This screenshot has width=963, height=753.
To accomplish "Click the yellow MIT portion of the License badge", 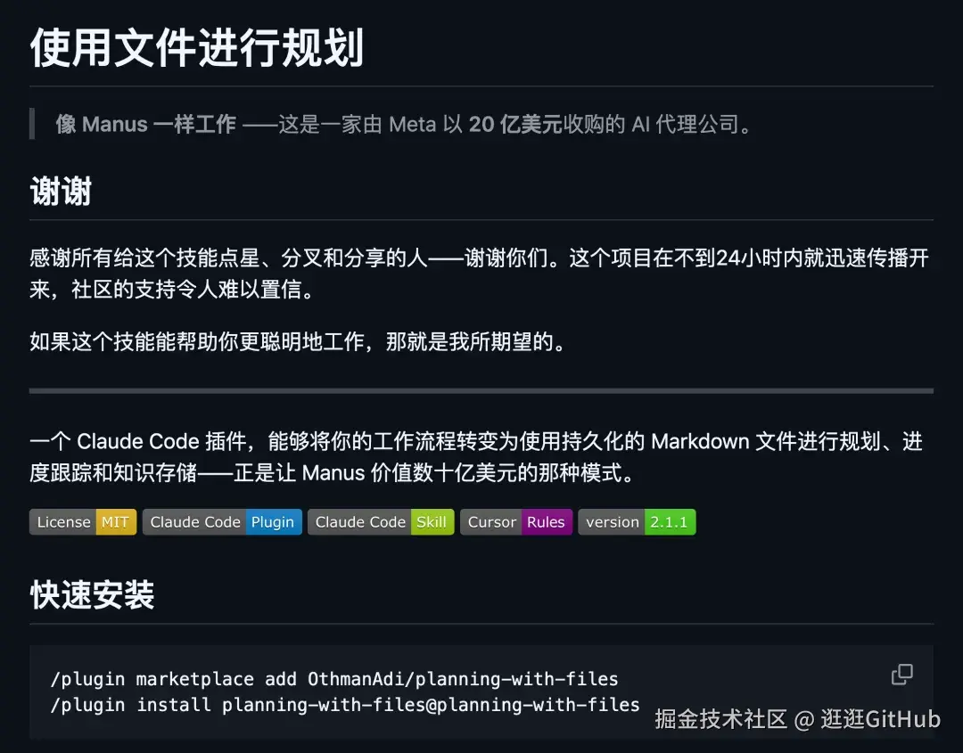I will 115,522.
